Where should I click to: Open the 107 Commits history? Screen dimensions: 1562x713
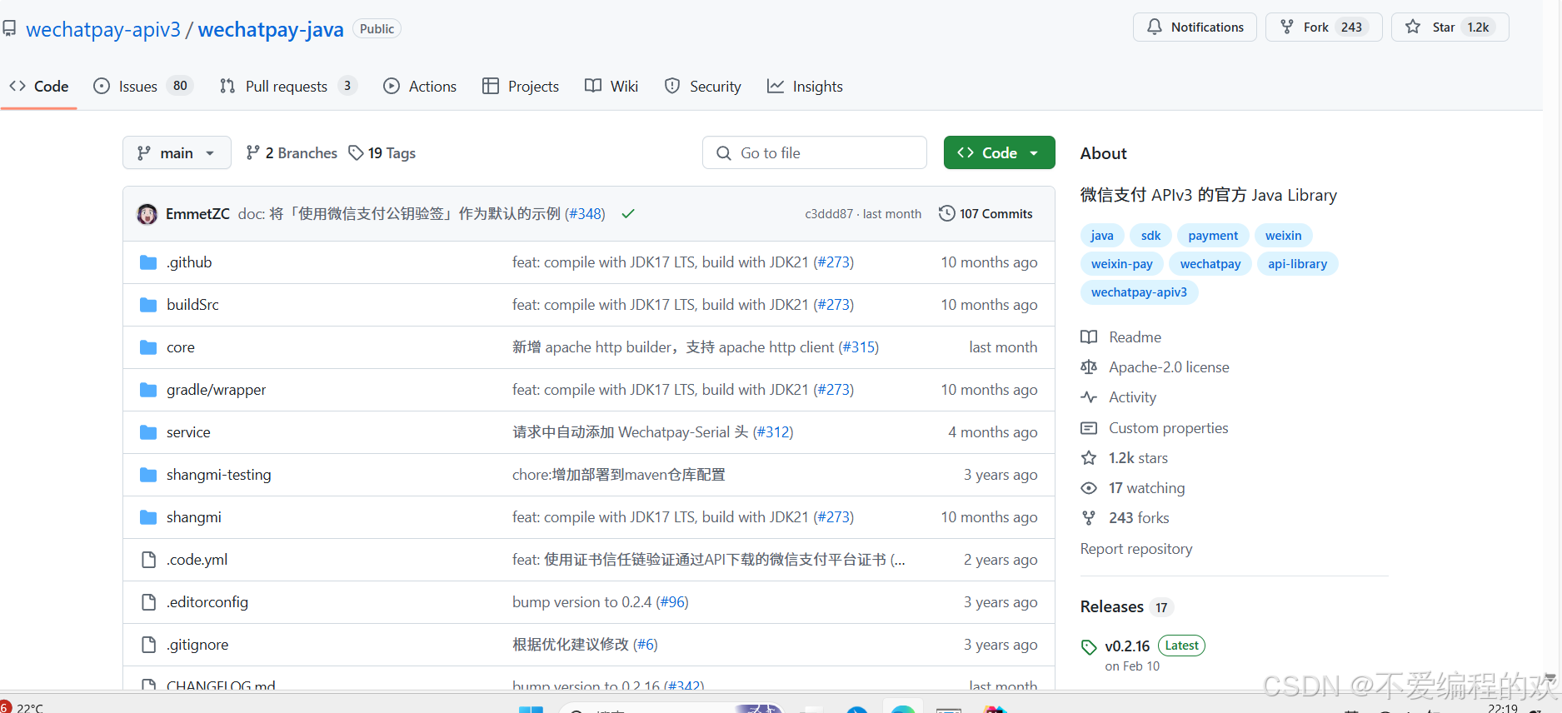point(986,214)
